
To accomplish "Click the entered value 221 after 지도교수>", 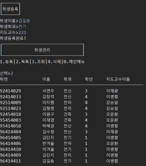I will pyautogui.click(x=22, y=32).
